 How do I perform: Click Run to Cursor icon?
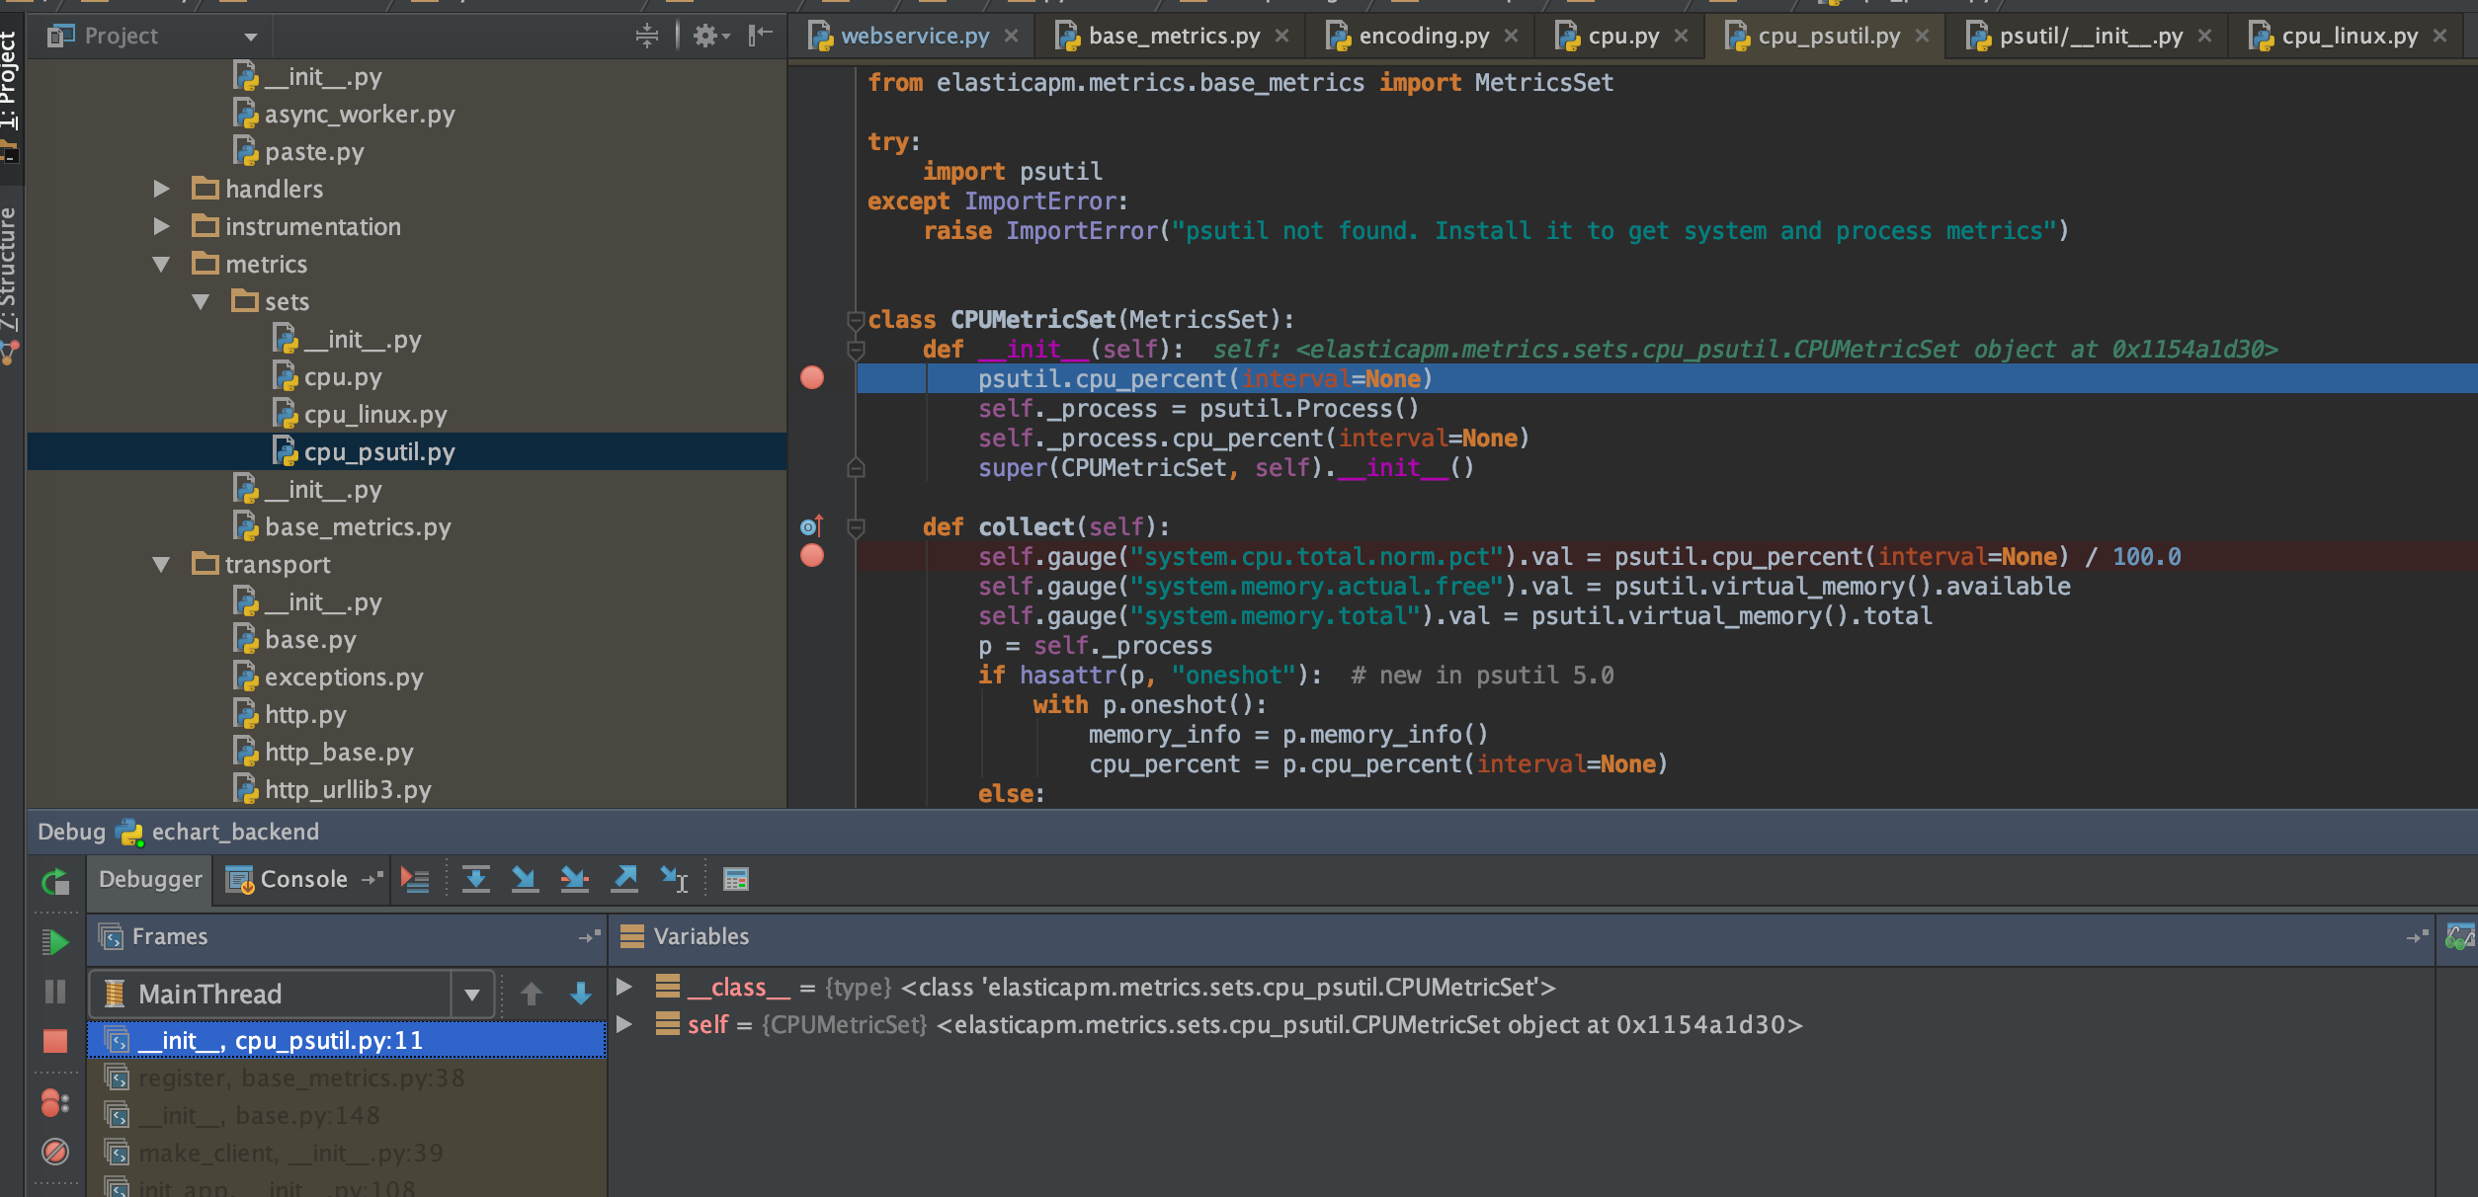click(674, 879)
